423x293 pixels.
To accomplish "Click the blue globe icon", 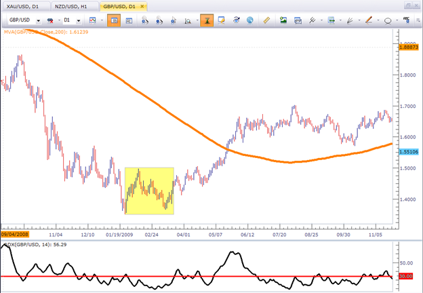I will [x=250, y=20].
